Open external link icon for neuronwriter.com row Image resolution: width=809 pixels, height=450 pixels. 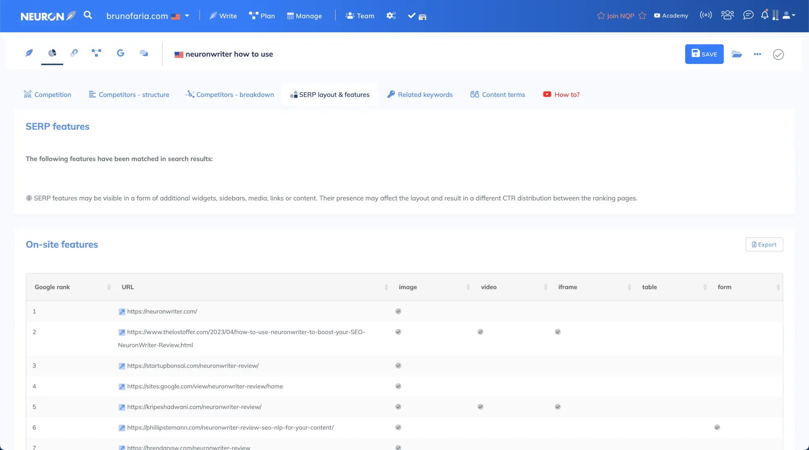[122, 312]
